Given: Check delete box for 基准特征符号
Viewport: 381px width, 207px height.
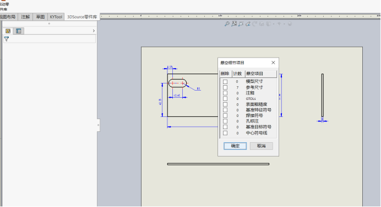Looking at the screenshot, I should pyautogui.click(x=225, y=110).
